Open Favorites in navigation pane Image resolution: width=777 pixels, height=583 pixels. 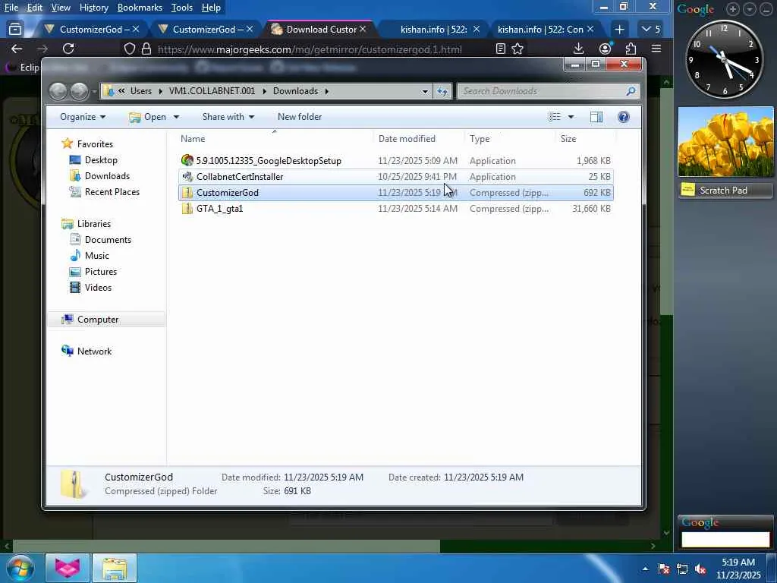click(95, 143)
